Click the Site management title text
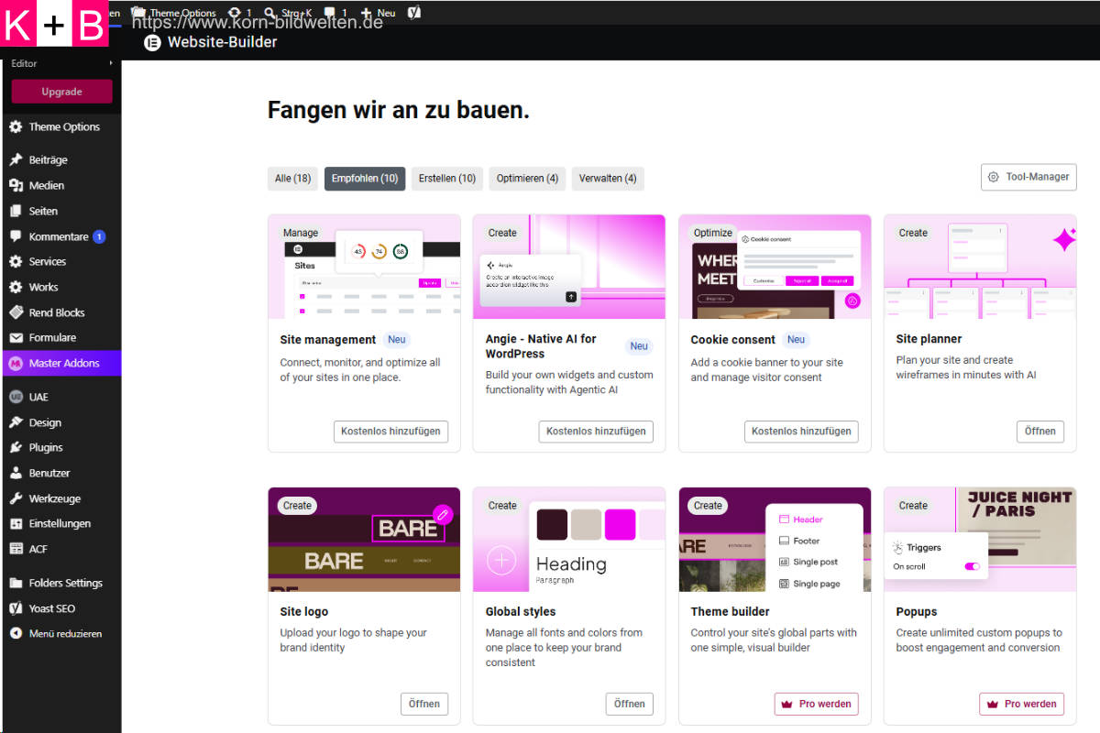1100x733 pixels. 328,340
